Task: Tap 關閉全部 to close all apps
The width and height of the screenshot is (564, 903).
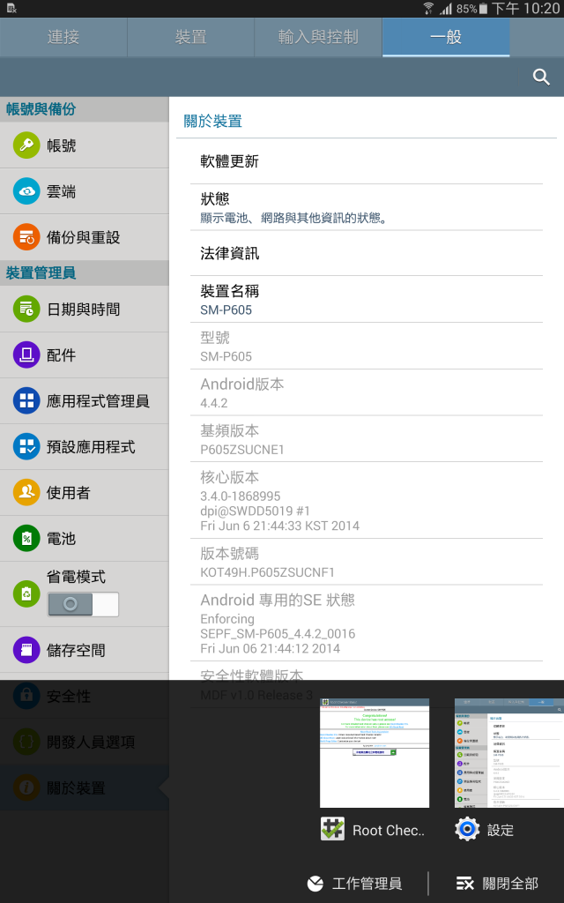Action: pos(497,883)
